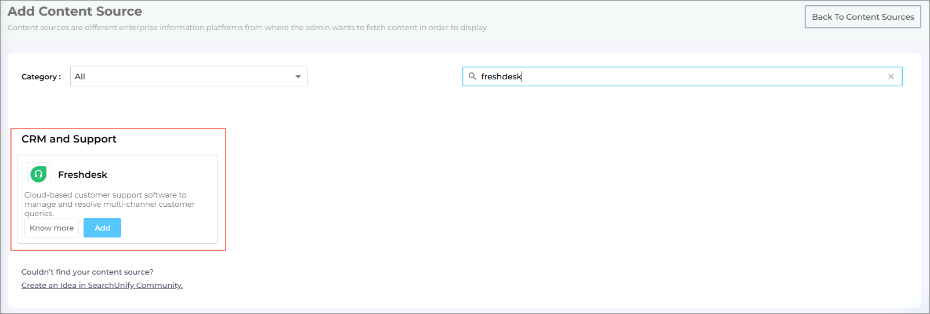Screen dimensions: 930x314
Task: Expand the Category dropdown arrow
Action: click(298, 76)
